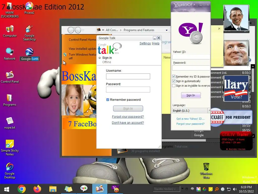Launch Google SketchUp from the desktop

tap(29, 33)
